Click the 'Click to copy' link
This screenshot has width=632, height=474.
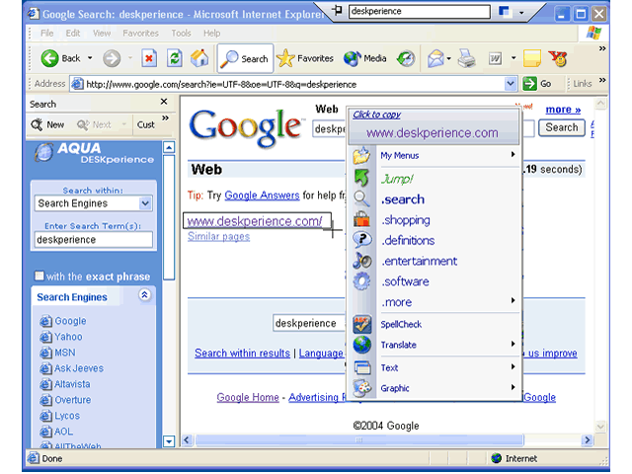click(376, 115)
